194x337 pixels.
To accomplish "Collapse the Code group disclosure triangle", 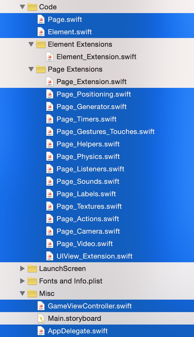I will point(22,7).
